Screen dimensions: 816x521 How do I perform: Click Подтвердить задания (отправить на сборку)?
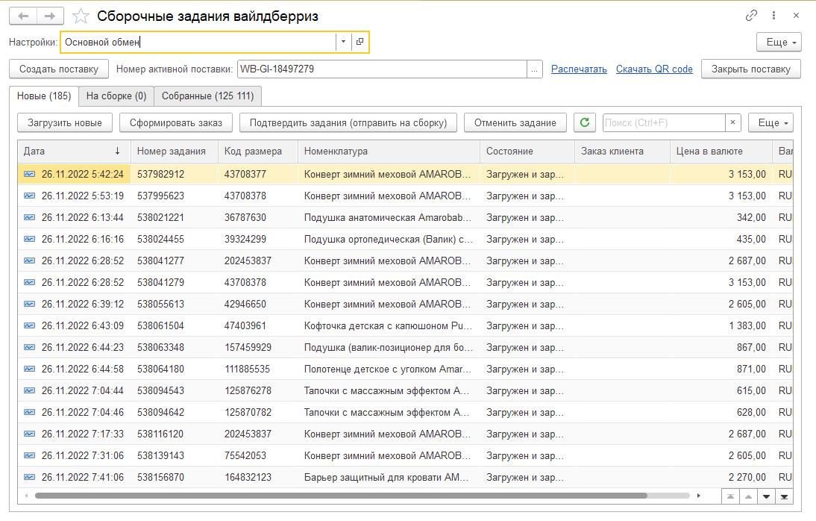pos(348,122)
